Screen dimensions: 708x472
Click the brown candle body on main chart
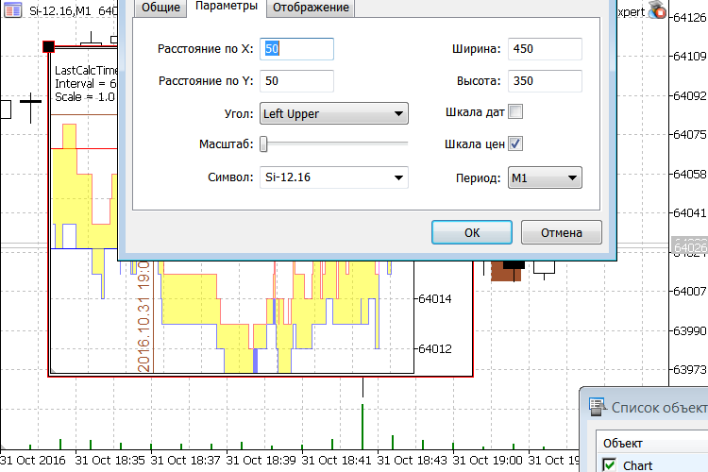tap(506, 270)
